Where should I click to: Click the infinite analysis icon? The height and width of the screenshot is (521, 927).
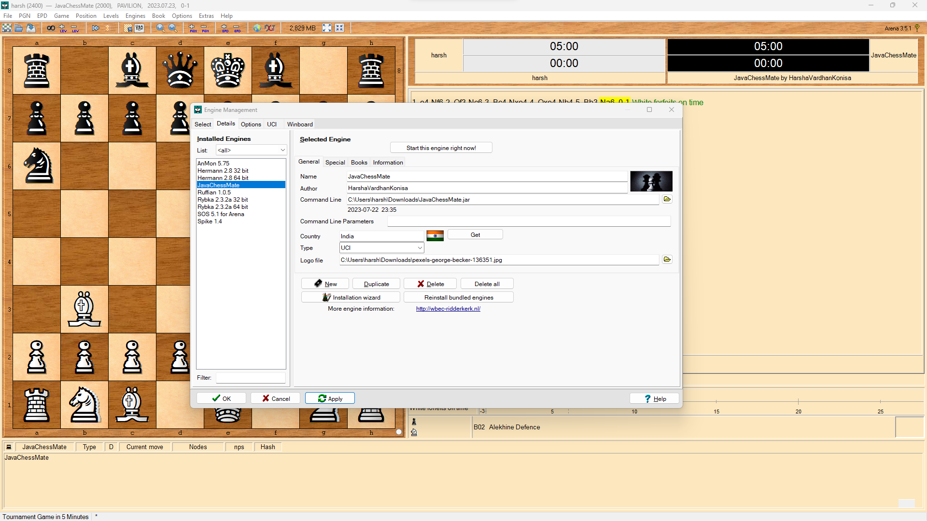pos(51,28)
